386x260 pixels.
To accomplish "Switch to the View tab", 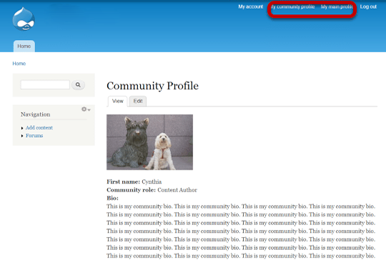I will (118, 101).
